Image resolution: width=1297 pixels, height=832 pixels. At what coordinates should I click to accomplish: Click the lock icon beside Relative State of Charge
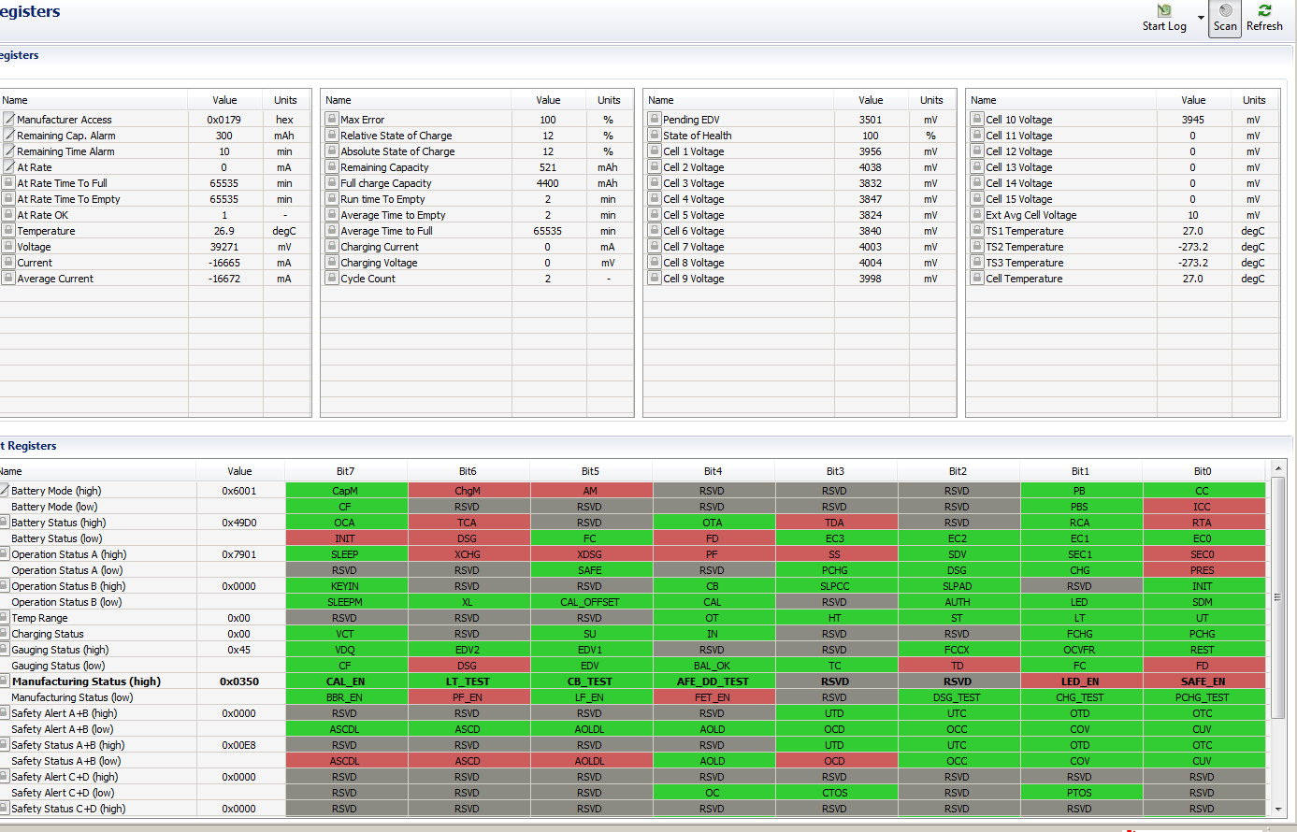click(332, 136)
